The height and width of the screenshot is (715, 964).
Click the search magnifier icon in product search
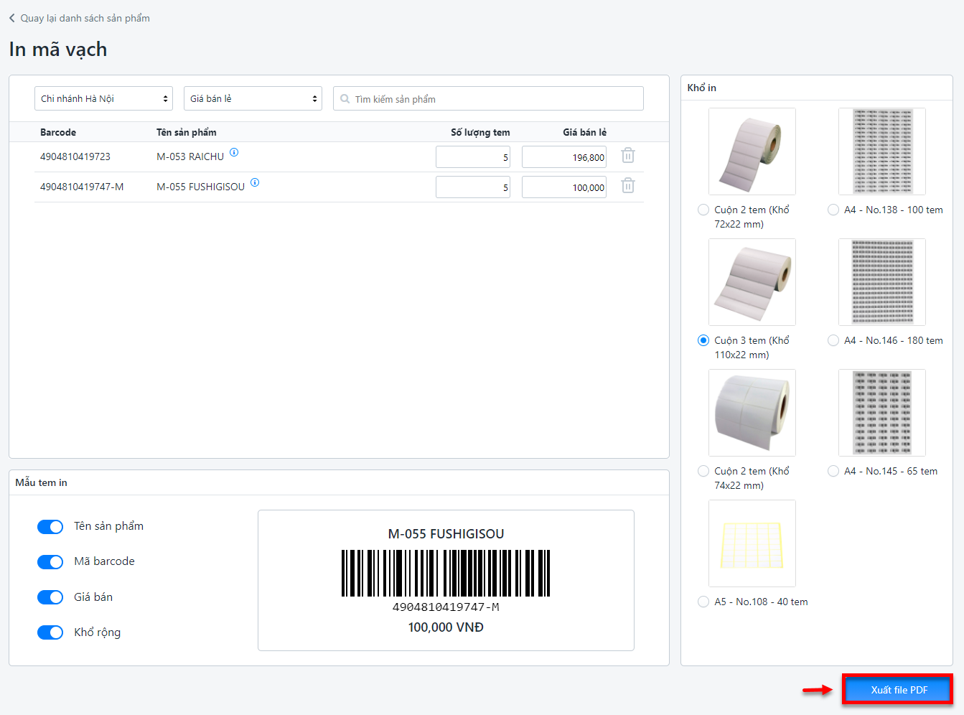click(345, 99)
